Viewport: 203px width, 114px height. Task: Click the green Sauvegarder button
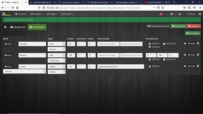pyautogui.click(x=179, y=26)
